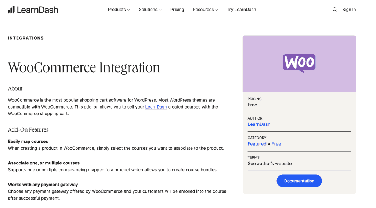Go to the Pricing page
The height and width of the screenshot is (208, 376).
[x=177, y=10]
